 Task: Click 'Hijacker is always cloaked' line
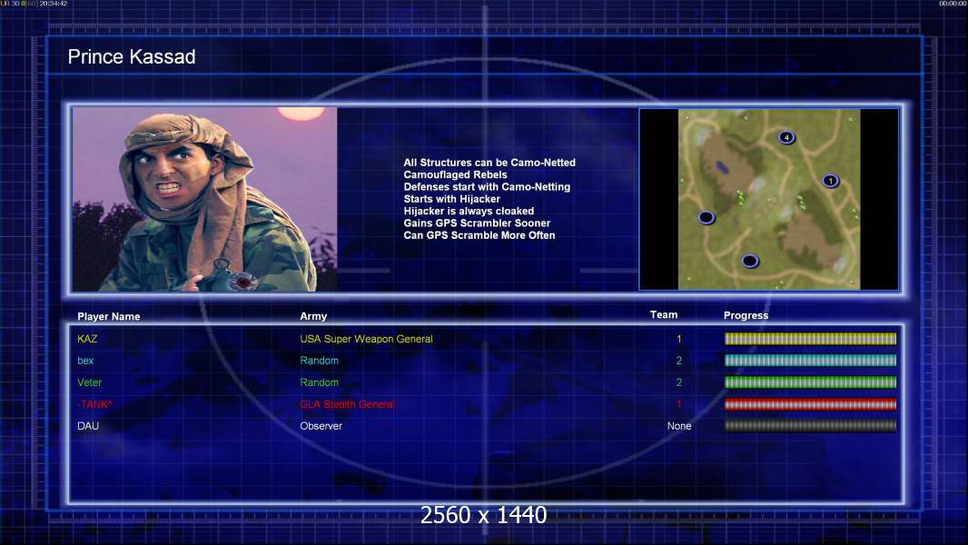[469, 211]
